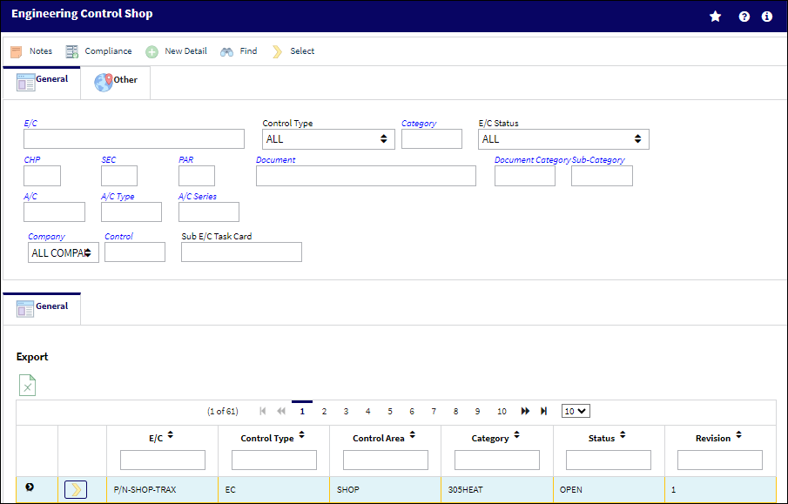Sort the table by E/C column

click(171, 435)
